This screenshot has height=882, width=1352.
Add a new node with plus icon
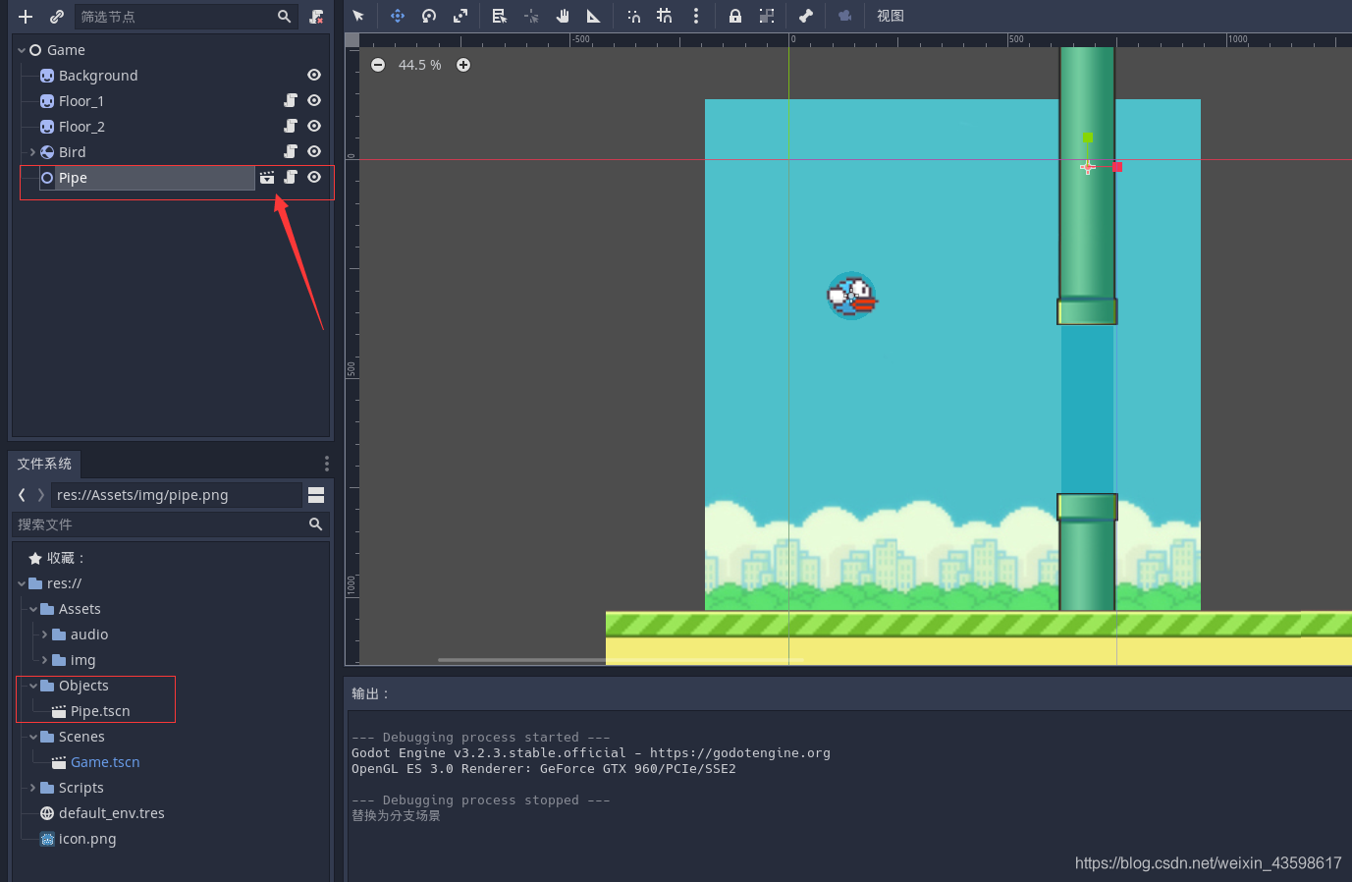click(x=26, y=17)
